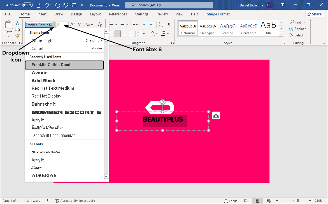
Task: Click the Increase Indent icon
Action: (x=152, y=25)
